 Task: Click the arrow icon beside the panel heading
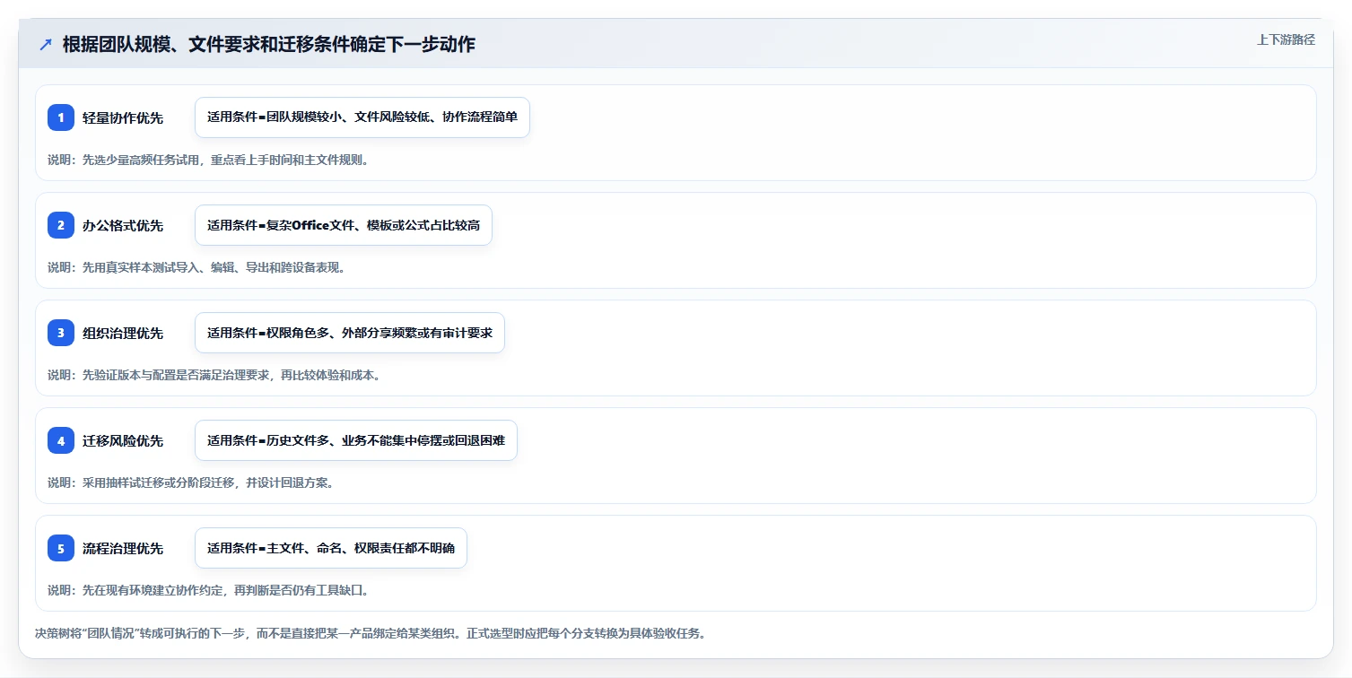tap(46, 45)
